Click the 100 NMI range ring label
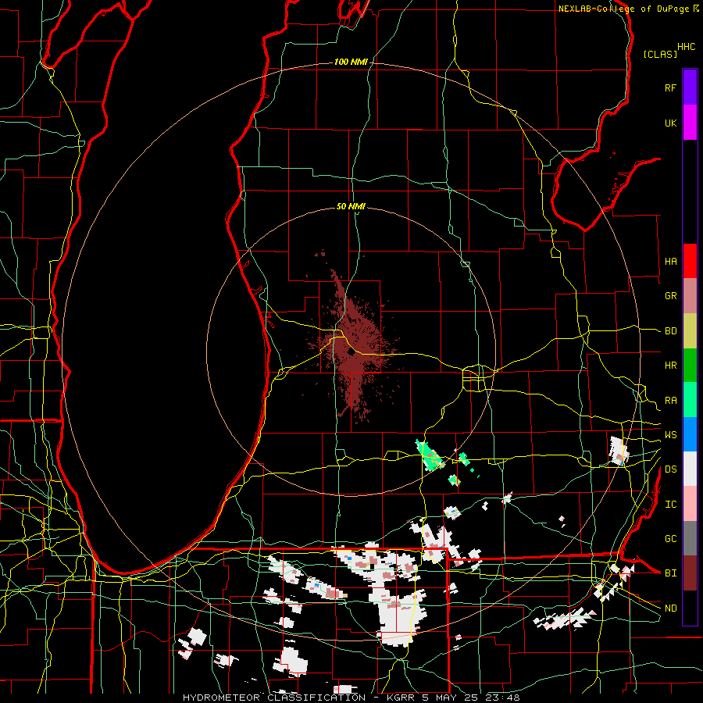 pyautogui.click(x=351, y=62)
